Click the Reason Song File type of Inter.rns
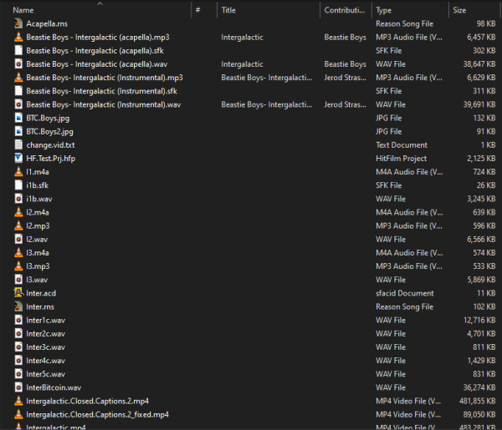This screenshot has width=502, height=430. pyautogui.click(x=404, y=306)
